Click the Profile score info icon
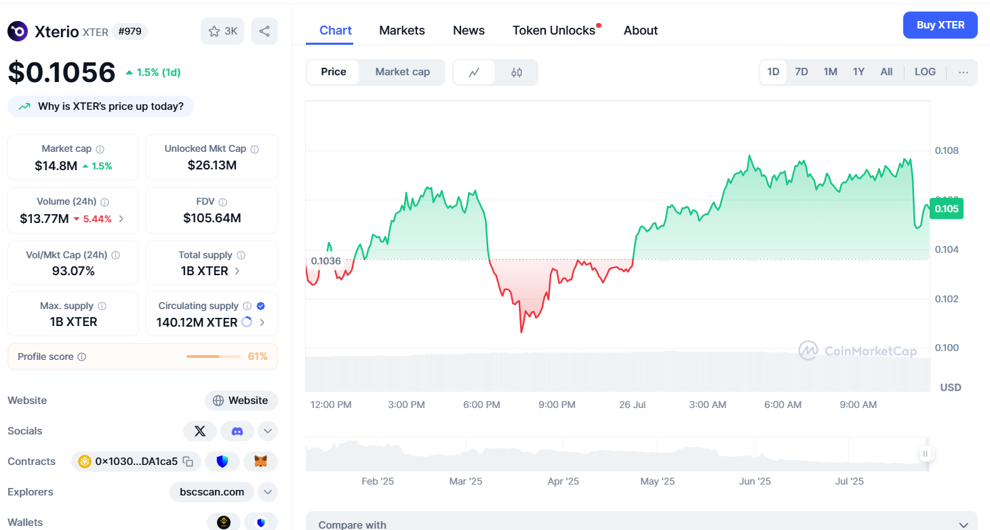The width and height of the screenshot is (990, 530). (81, 357)
